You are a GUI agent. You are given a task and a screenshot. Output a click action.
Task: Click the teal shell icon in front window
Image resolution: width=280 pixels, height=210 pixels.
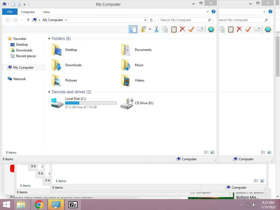click(x=211, y=29)
